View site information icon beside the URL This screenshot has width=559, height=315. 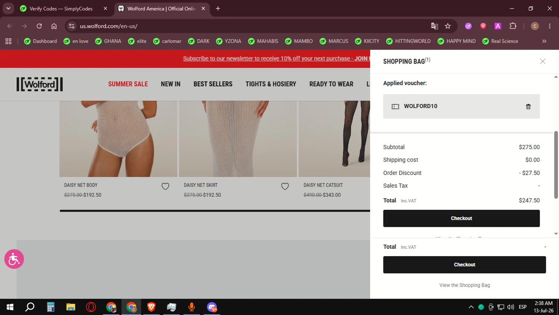(x=72, y=26)
